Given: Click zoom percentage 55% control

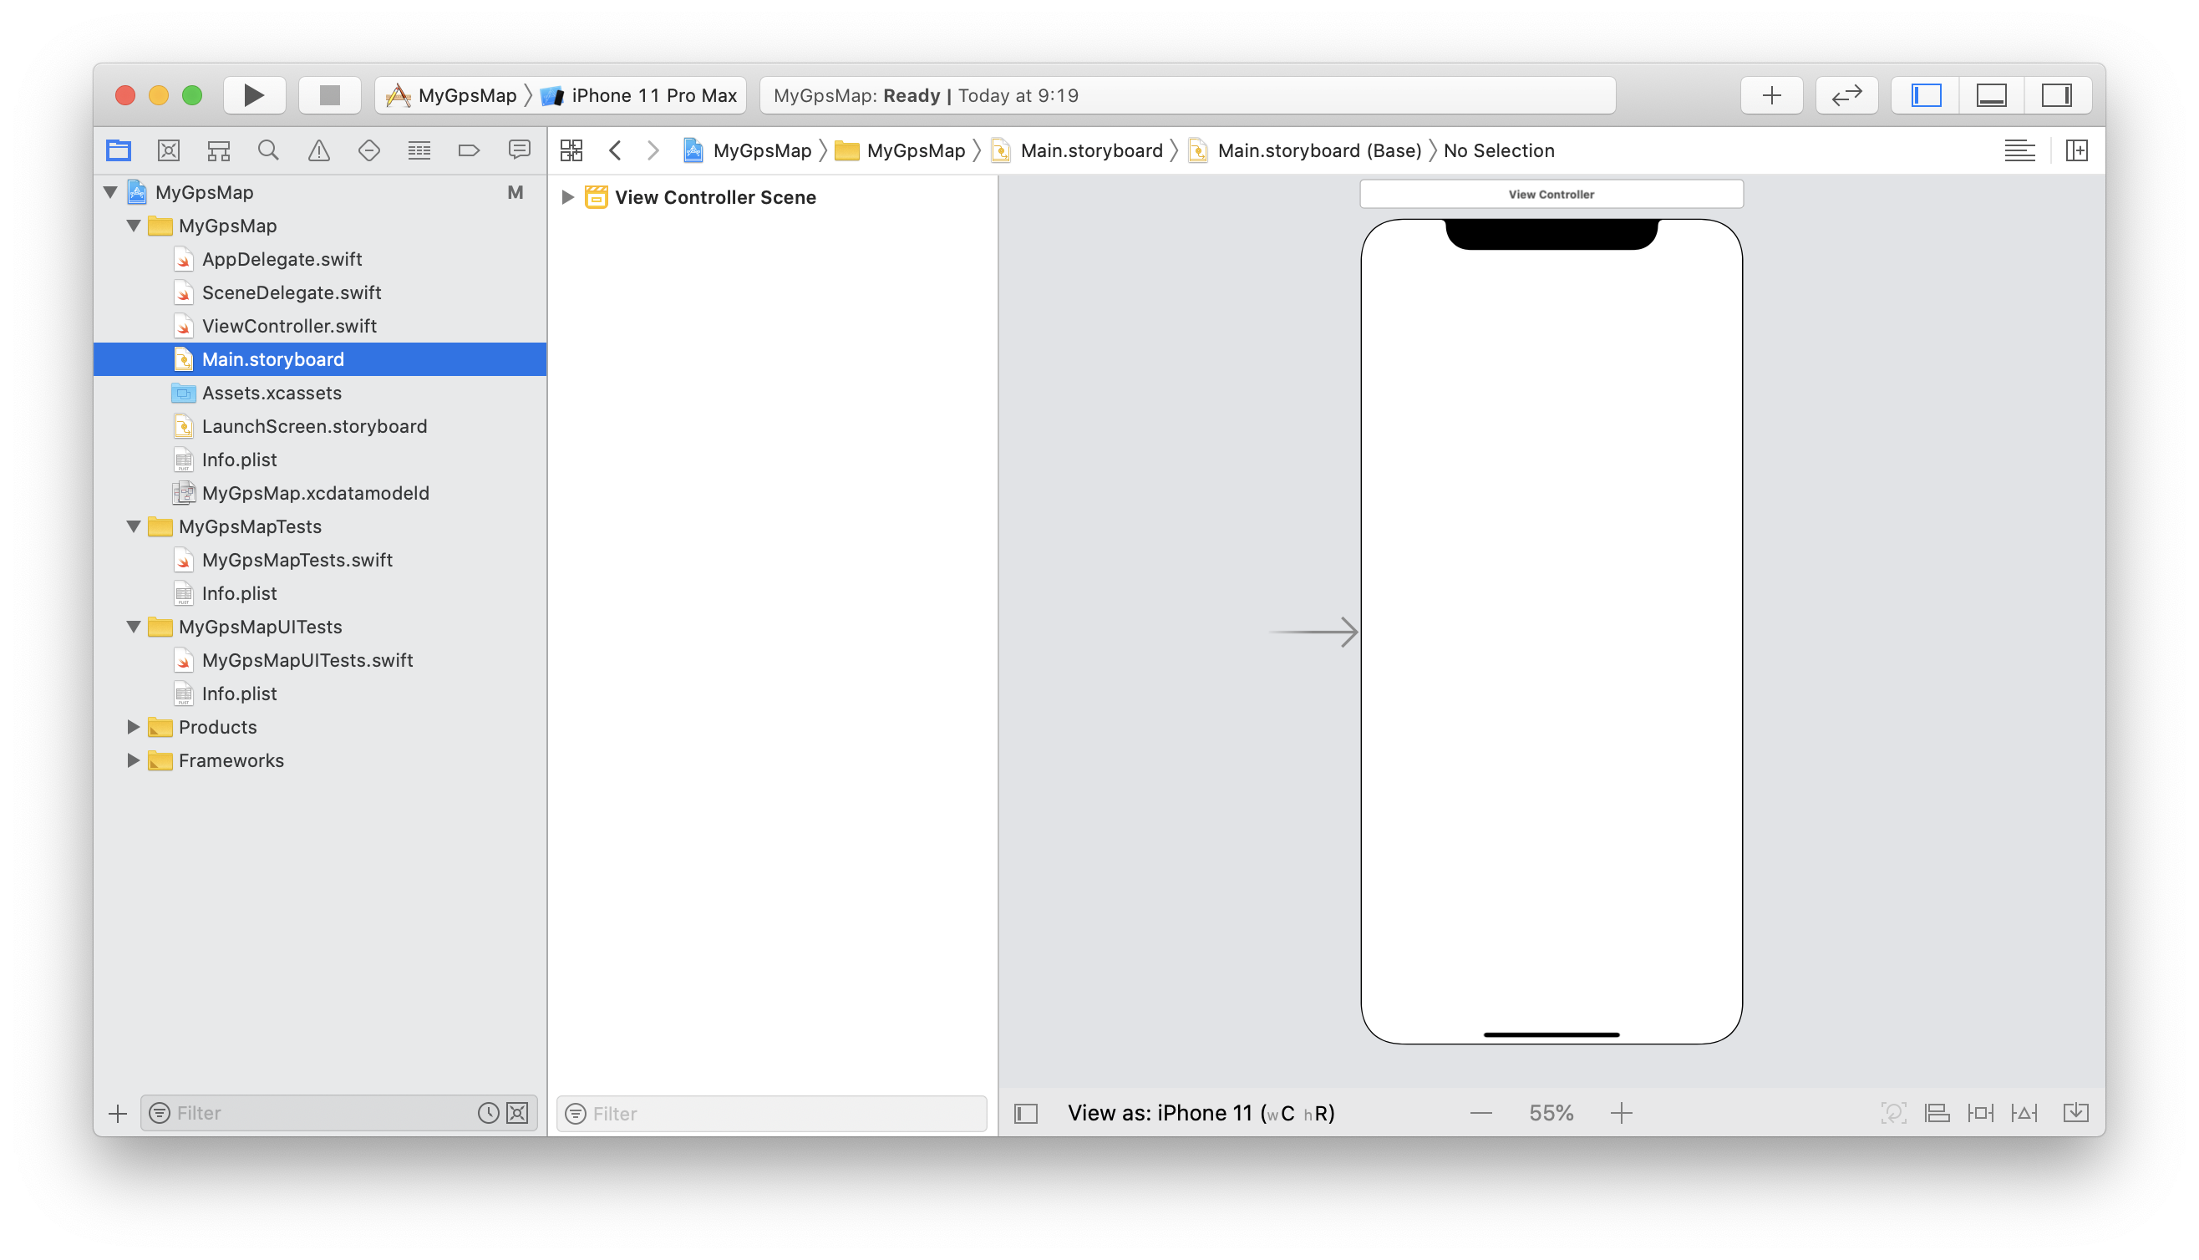Looking at the screenshot, I should coord(1551,1112).
